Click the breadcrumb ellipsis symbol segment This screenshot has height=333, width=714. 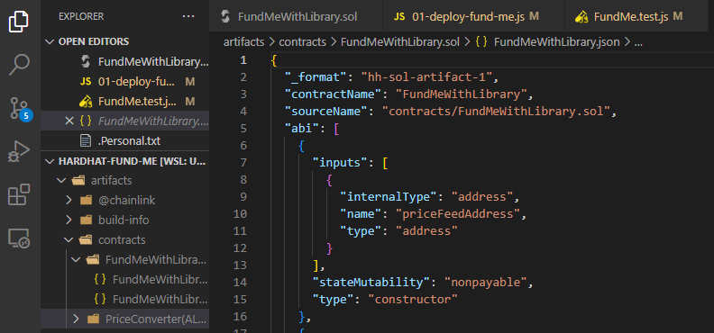(x=638, y=43)
